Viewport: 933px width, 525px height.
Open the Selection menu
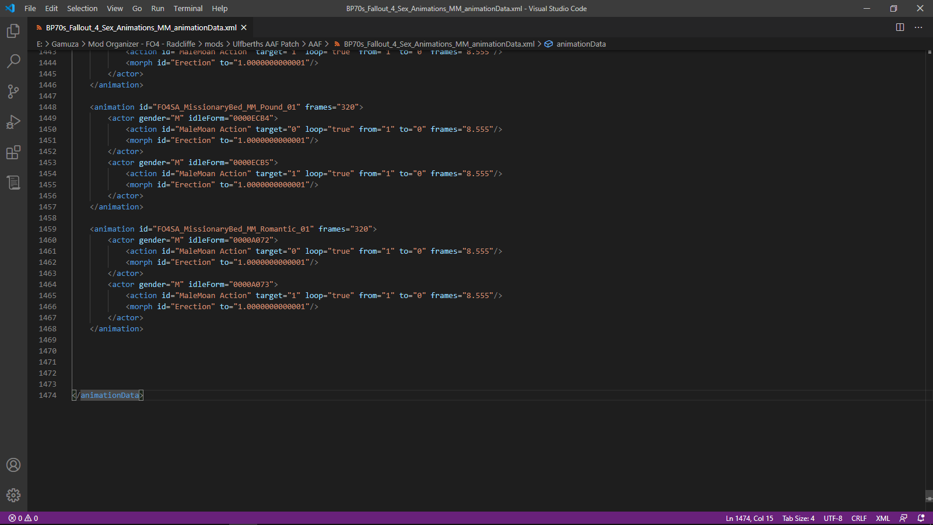pos(82,8)
